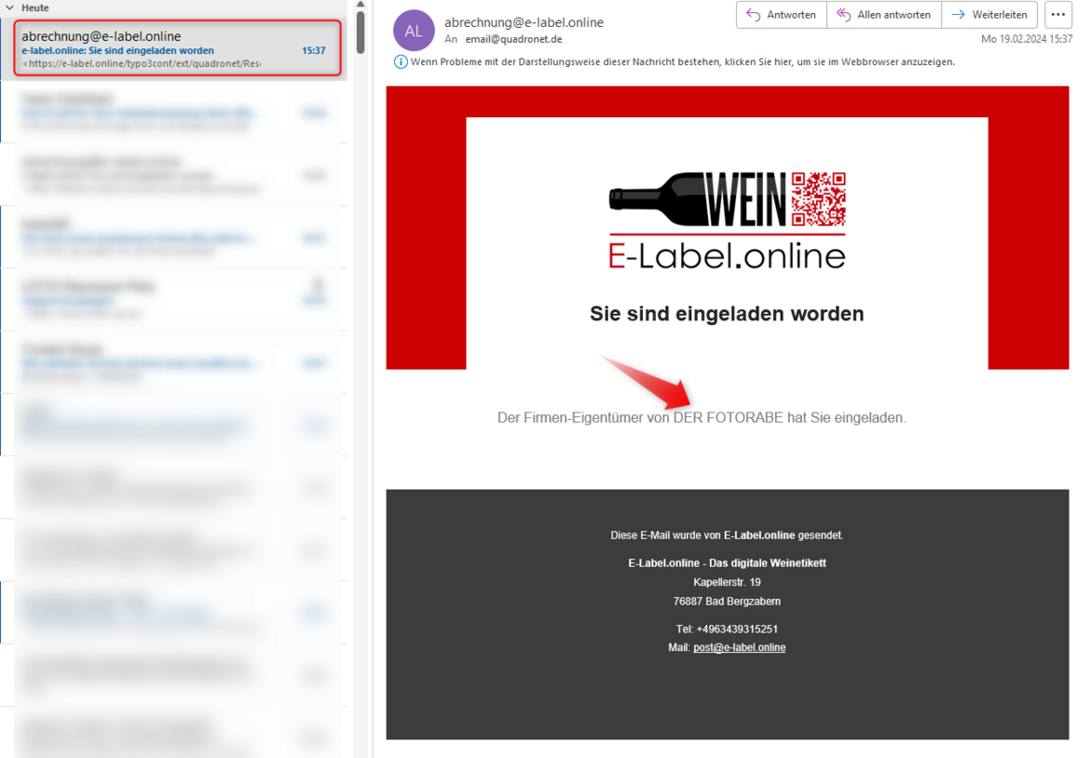
Task: Click the preview URL line in selected email
Action: pos(142,63)
